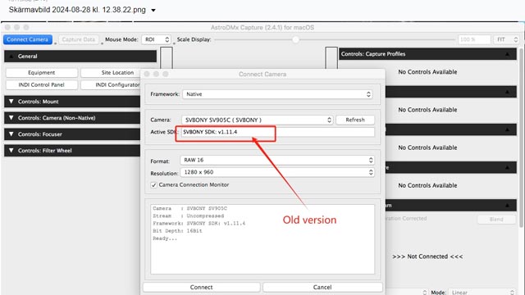Click the Capture Data toolbar button
The image size is (525, 295).
pos(79,39)
